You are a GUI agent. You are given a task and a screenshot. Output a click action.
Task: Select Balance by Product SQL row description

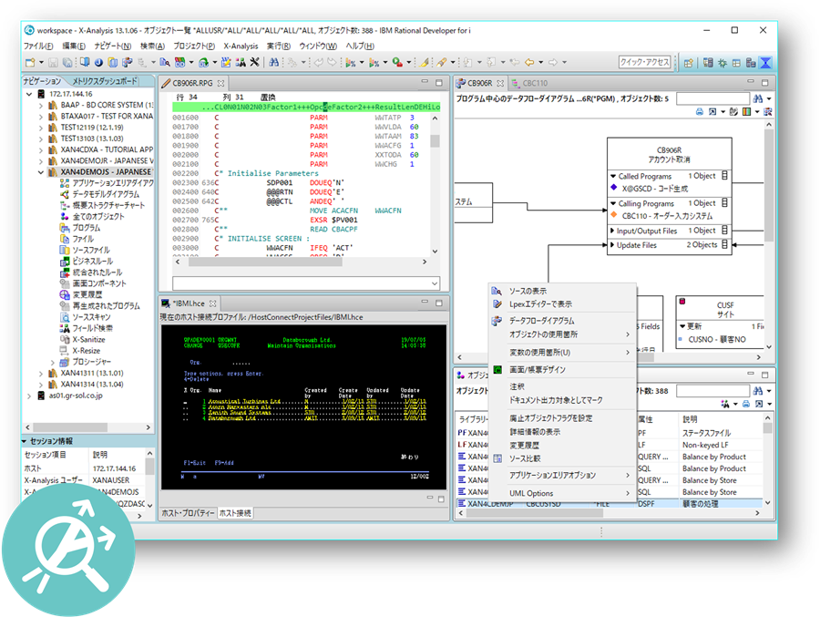(x=713, y=468)
